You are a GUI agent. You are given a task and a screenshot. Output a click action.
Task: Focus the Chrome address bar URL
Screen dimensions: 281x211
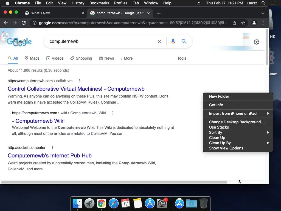coord(133,23)
